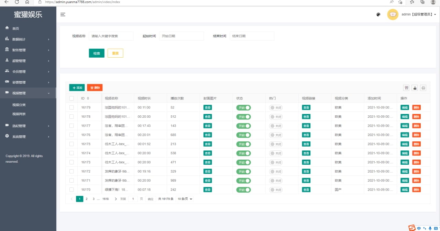Click the browser favorites star icon
This screenshot has height=231, width=440.
point(412,2)
